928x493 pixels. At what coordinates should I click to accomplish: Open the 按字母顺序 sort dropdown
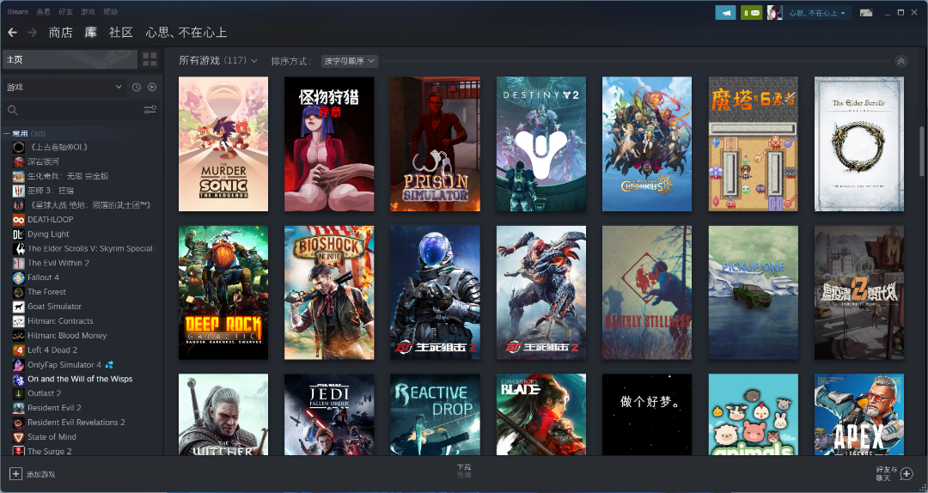[350, 61]
